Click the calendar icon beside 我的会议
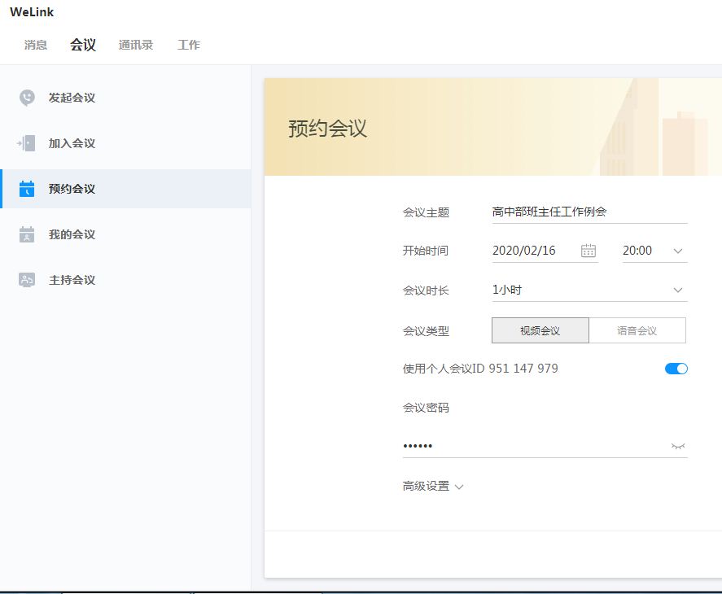This screenshot has height=594, width=722. (x=27, y=234)
